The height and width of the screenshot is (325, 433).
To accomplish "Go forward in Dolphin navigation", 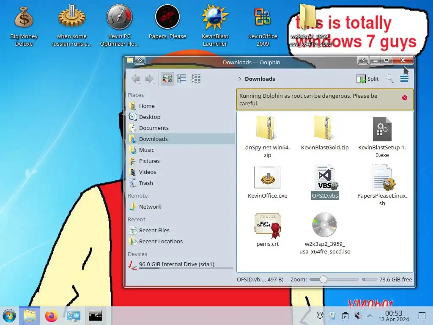I will click(150, 79).
